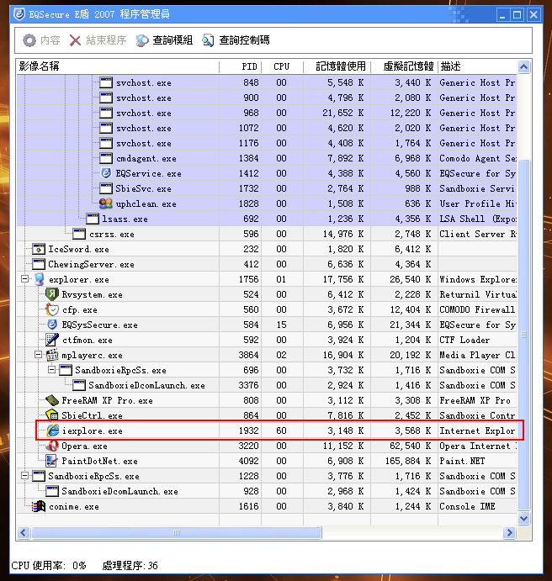Click CPU value 60 for iexplore.exe

point(281,430)
